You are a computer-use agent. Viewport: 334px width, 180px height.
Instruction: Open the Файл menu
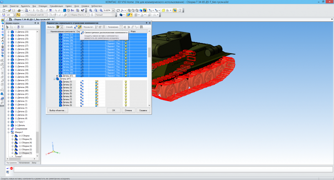click(5, 6)
